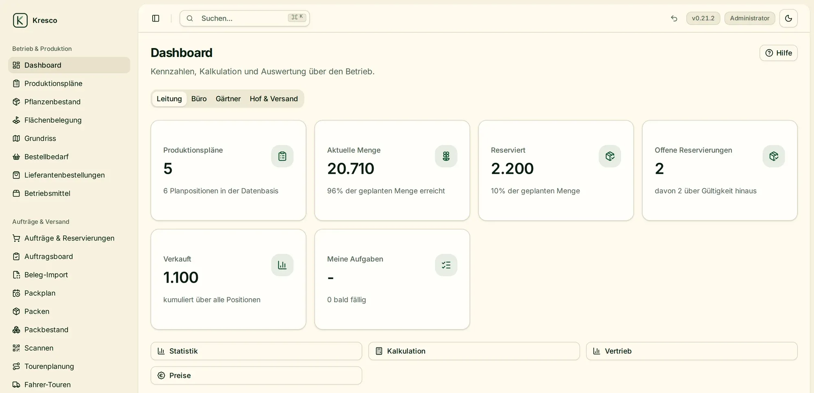Click the Pflanzenbestand sidebar icon
Image resolution: width=814 pixels, height=393 pixels.
pos(16,102)
